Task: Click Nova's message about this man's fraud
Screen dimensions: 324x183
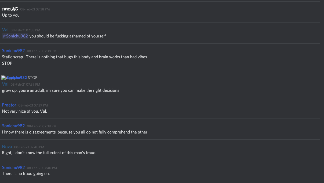Action: click(49, 153)
